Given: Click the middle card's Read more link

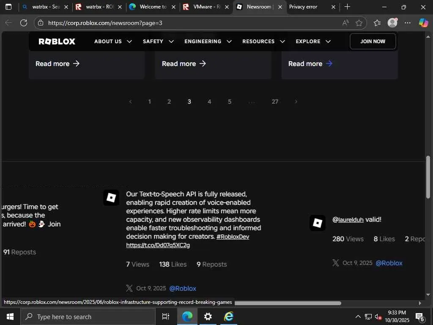Looking at the screenshot, I should pos(184,64).
